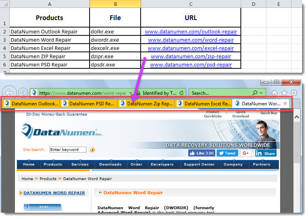Switch to DataNumen Outlook tab
308x219 pixels.
point(31,104)
